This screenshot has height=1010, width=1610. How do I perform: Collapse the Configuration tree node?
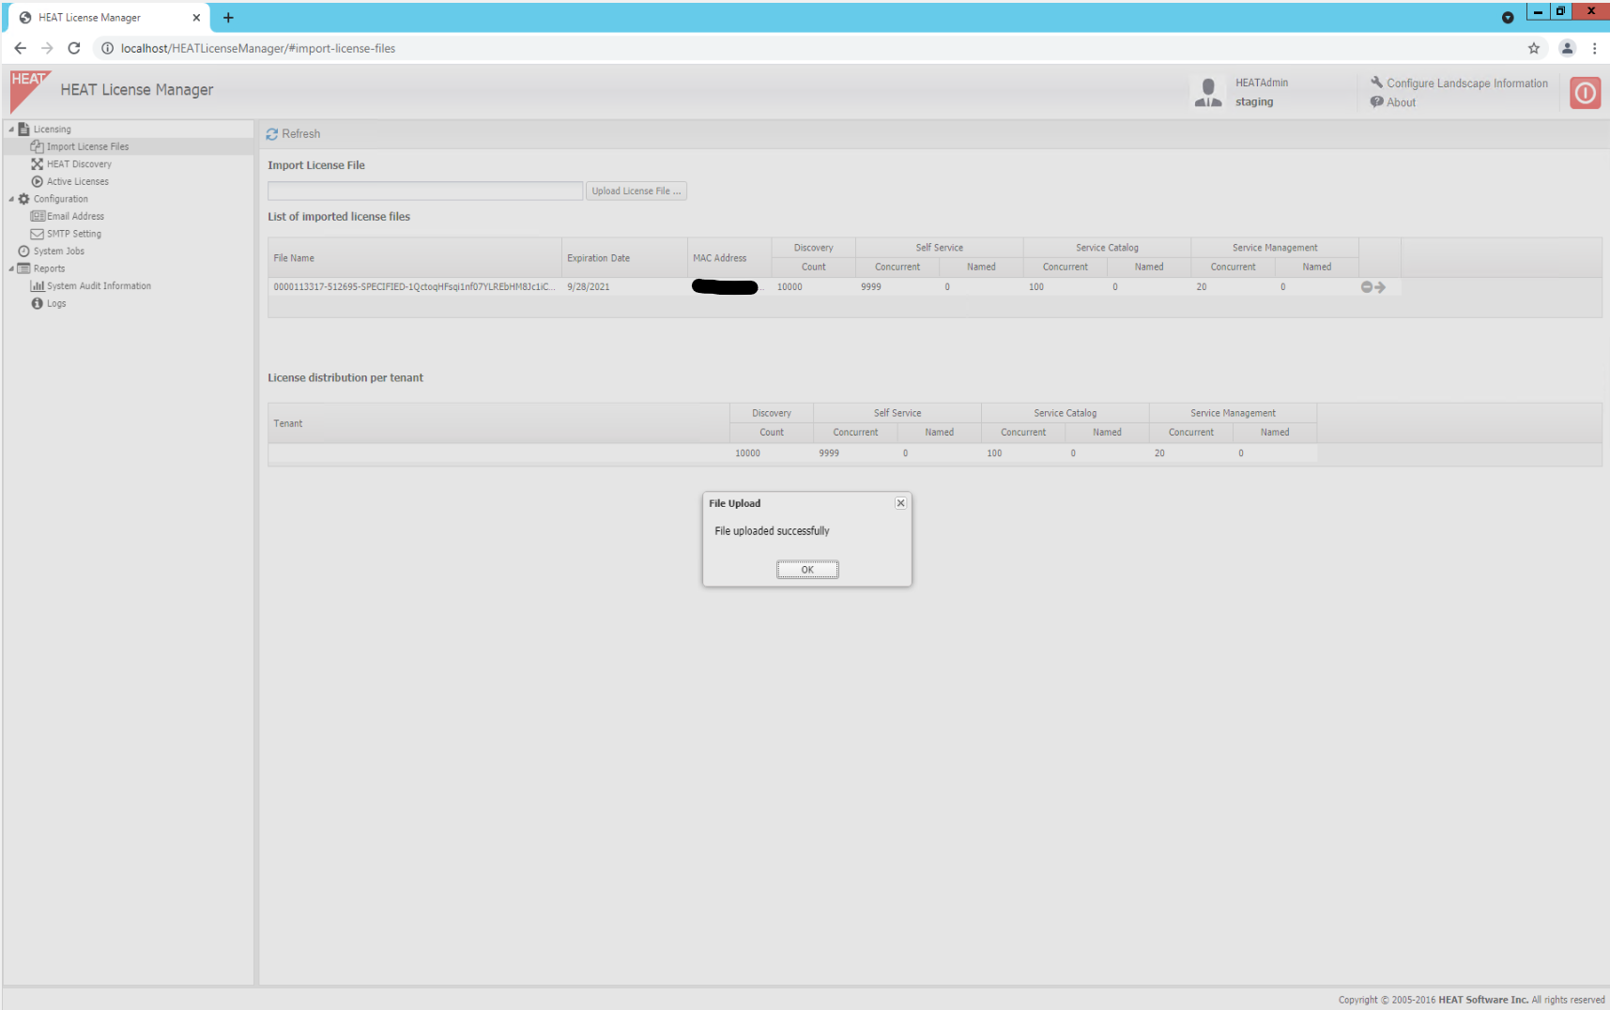pos(12,198)
